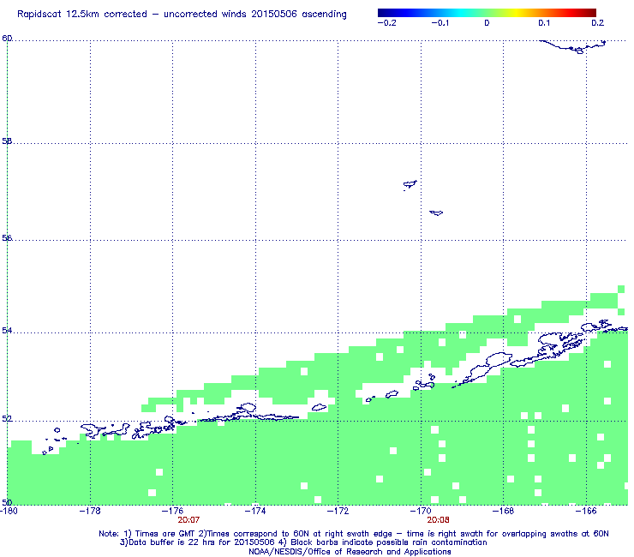The image size is (634, 557).
Task: Click the coastline outline at the top right near 60N
Action: (573, 46)
